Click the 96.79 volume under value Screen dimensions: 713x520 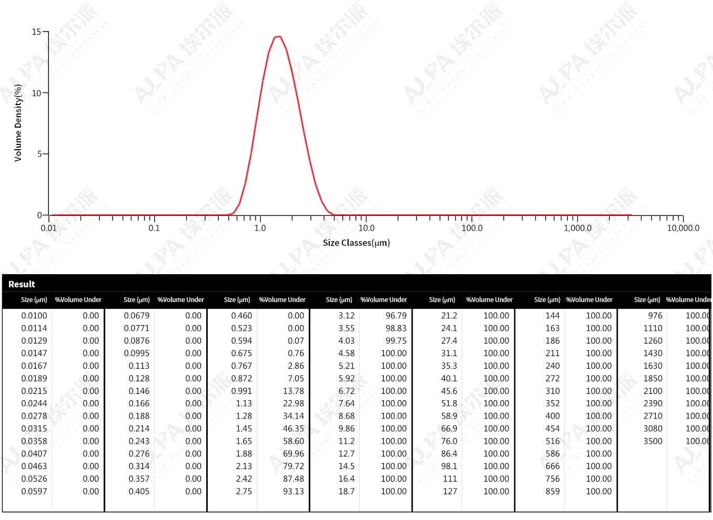coord(396,316)
